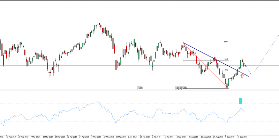
Task: Select the dark blue descending trendline
Action: (216, 59)
